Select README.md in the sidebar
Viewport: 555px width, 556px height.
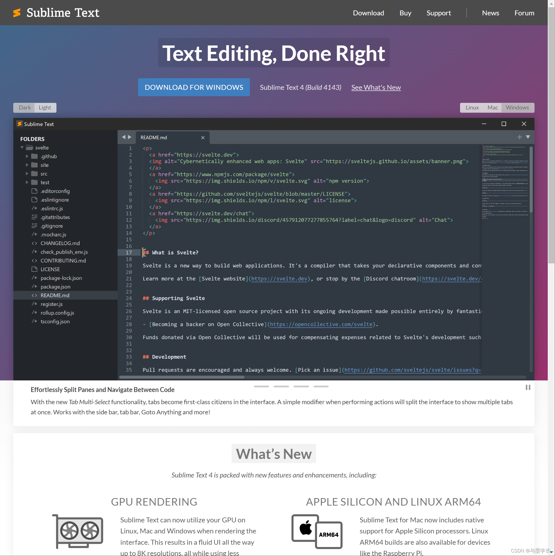(x=65, y=295)
